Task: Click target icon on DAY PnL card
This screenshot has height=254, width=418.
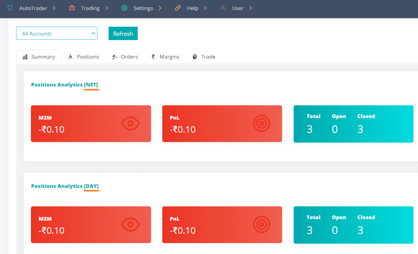Action: pos(261,225)
